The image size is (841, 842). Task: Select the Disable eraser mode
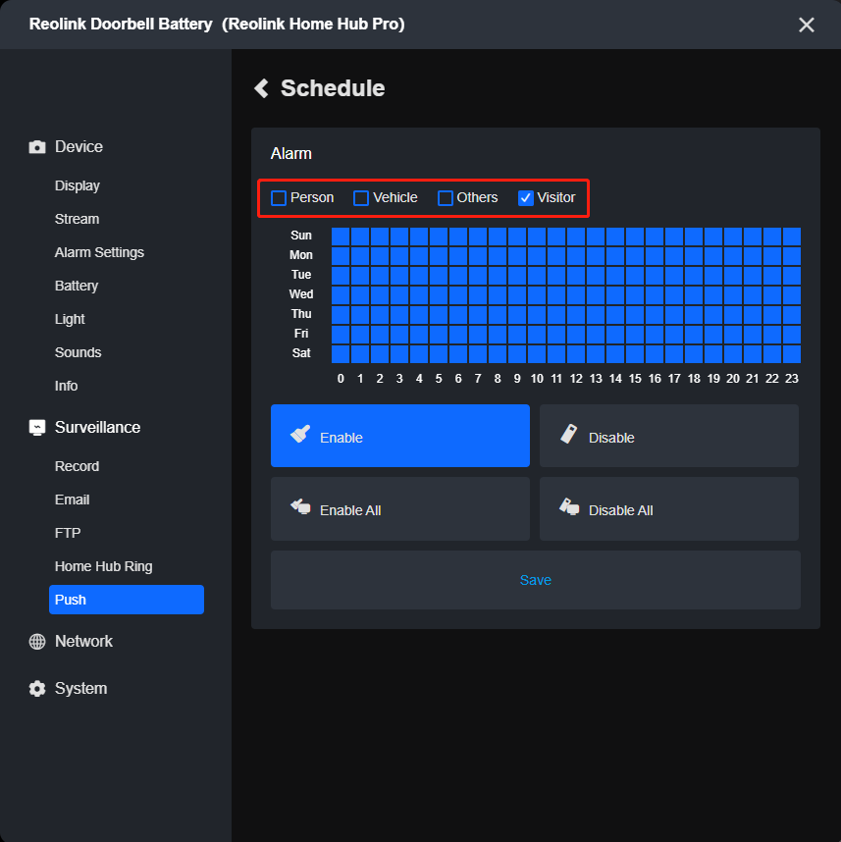click(x=668, y=436)
